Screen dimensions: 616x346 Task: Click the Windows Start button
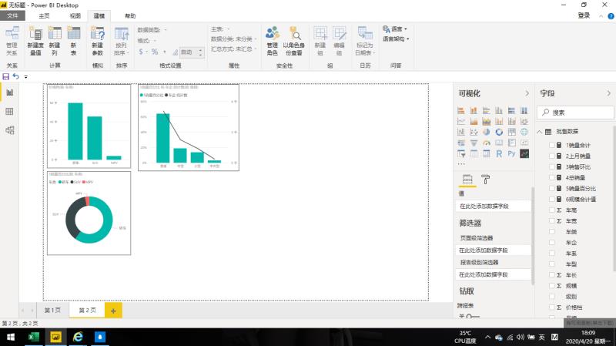(11, 337)
